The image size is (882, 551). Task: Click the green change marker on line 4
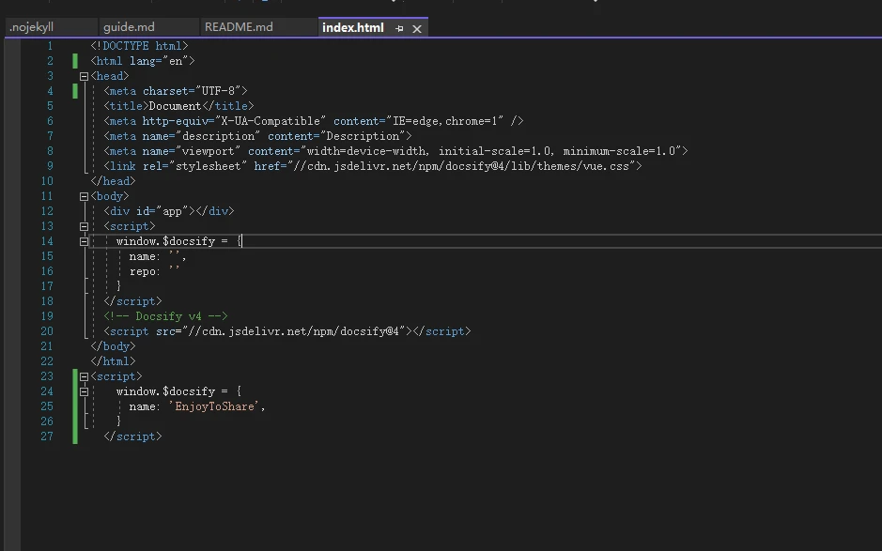click(x=75, y=91)
